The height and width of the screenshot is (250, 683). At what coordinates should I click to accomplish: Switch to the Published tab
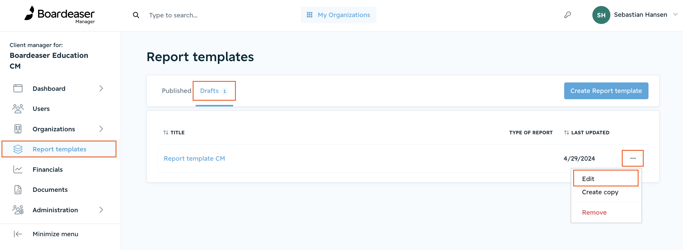coord(176,91)
